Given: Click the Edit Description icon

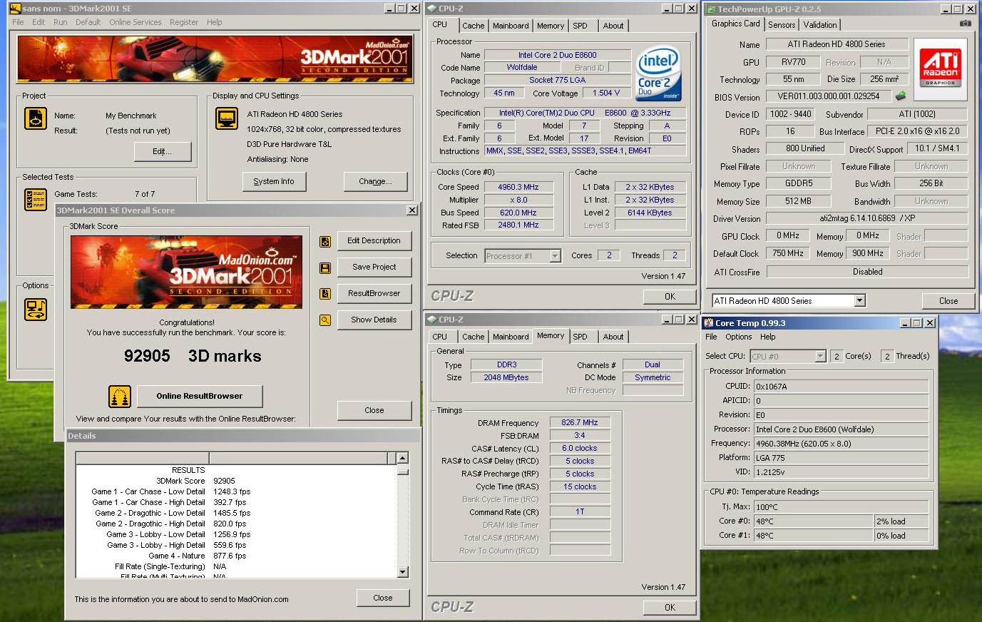Looking at the screenshot, I should pos(325,241).
